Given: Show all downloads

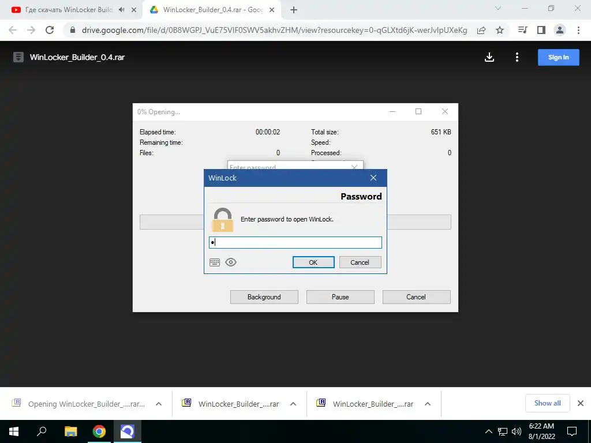Looking at the screenshot, I should pyautogui.click(x=547, y=403).
